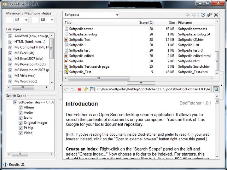Screen dimensions: 227x170
Task: Click the CHM help icon beside Softpedia_Test
Action: tap(66, 72)
